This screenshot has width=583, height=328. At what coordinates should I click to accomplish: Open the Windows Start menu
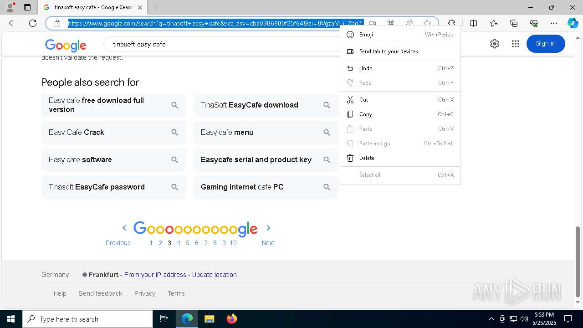coord(11,319)
